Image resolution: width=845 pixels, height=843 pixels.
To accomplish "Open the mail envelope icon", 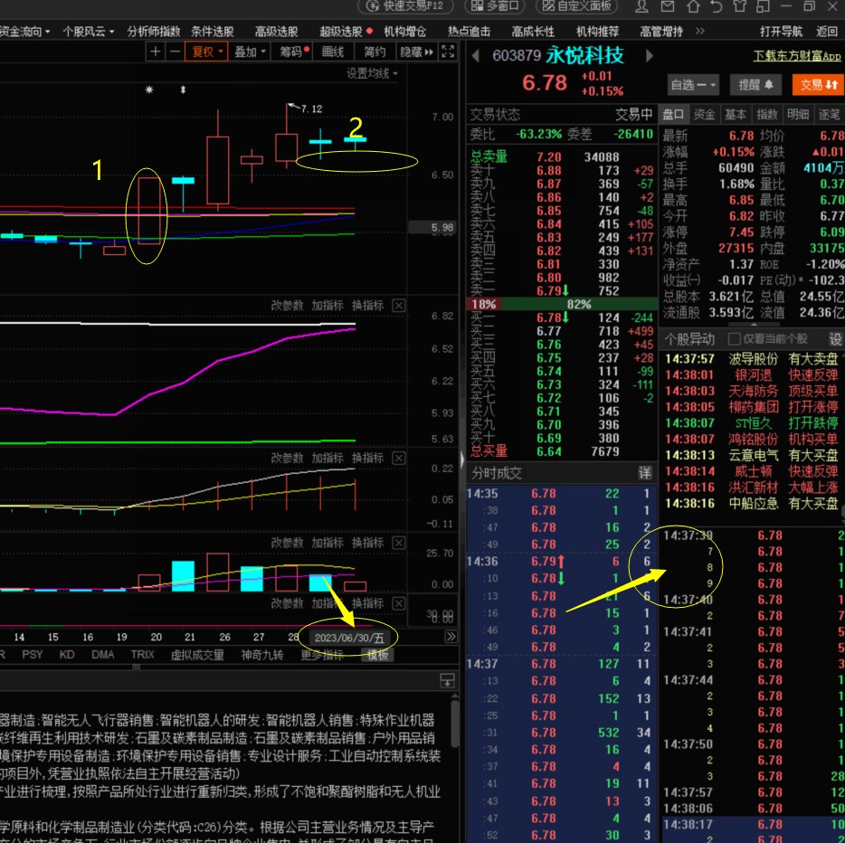I will pyautogui.click(x=668, y=6).
